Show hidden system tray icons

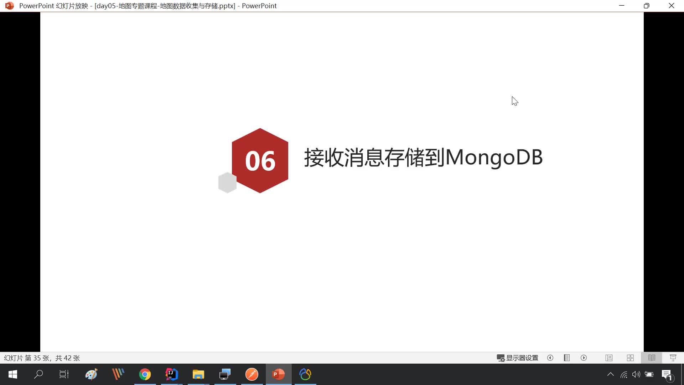coord(611,374)
